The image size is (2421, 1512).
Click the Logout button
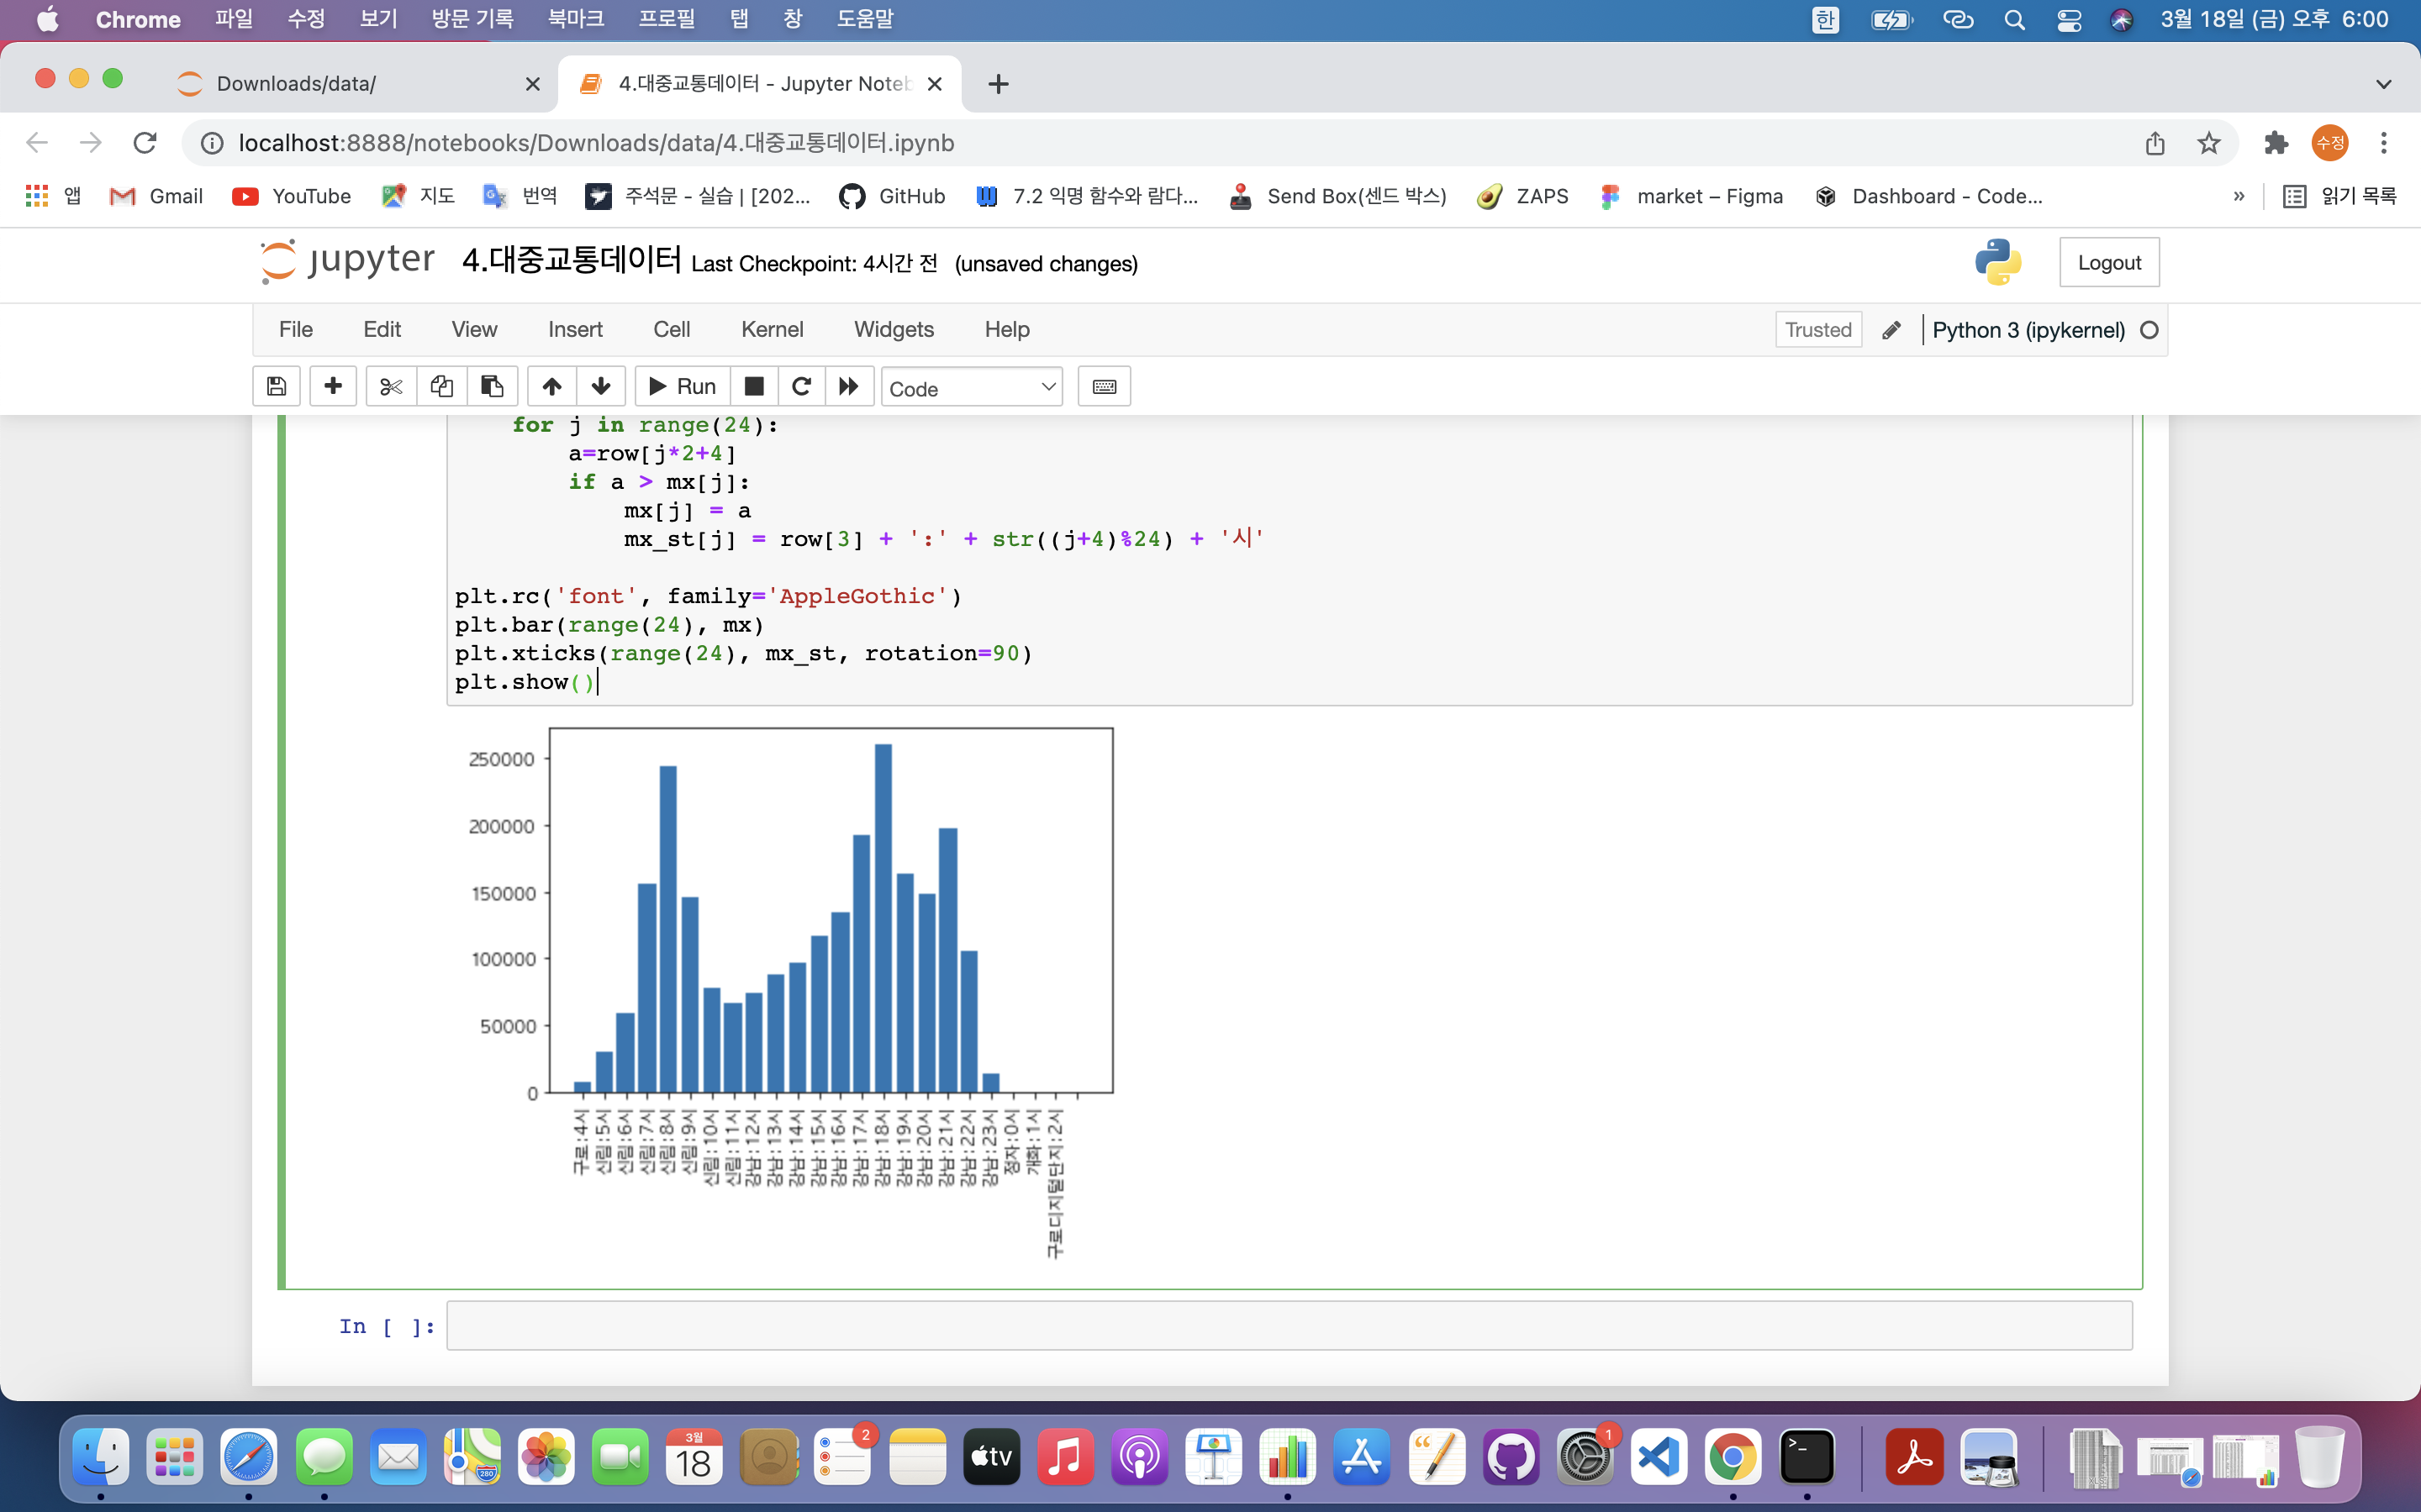[x=2109, y=263]
